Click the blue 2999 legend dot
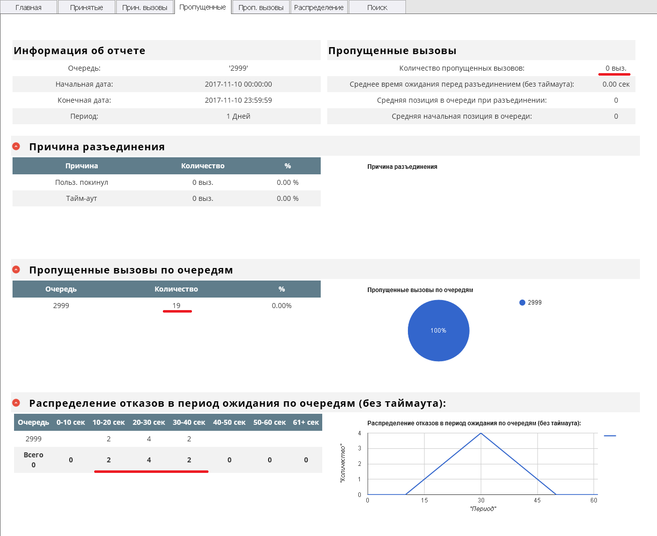This screenshot has height=536, width=657. (522, 303)
